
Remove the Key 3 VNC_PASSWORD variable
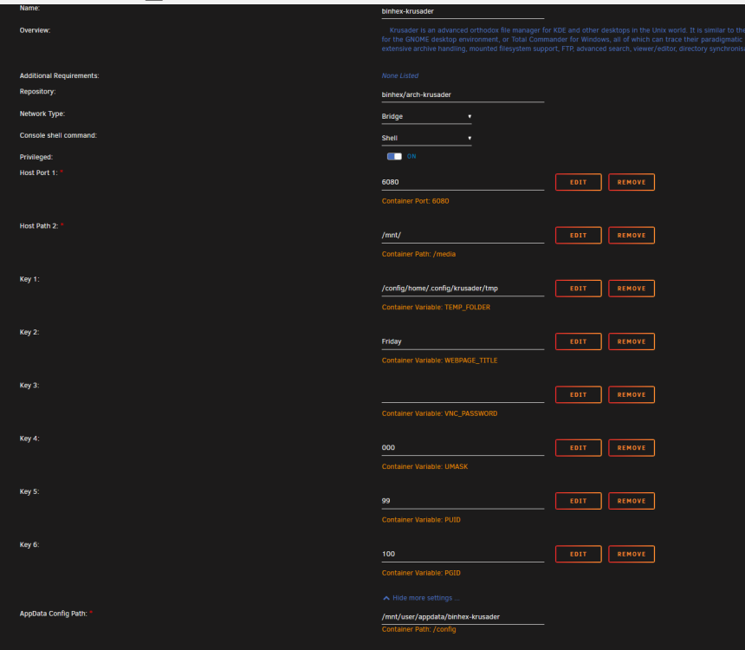coord(632,394)
